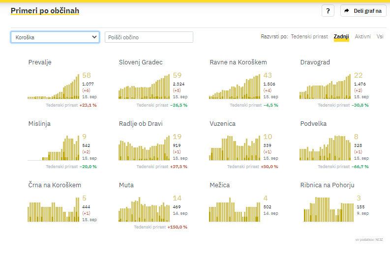The image size is (390, 258).
Task: Open the Koroška region dropdown
Action: point(55,37)
